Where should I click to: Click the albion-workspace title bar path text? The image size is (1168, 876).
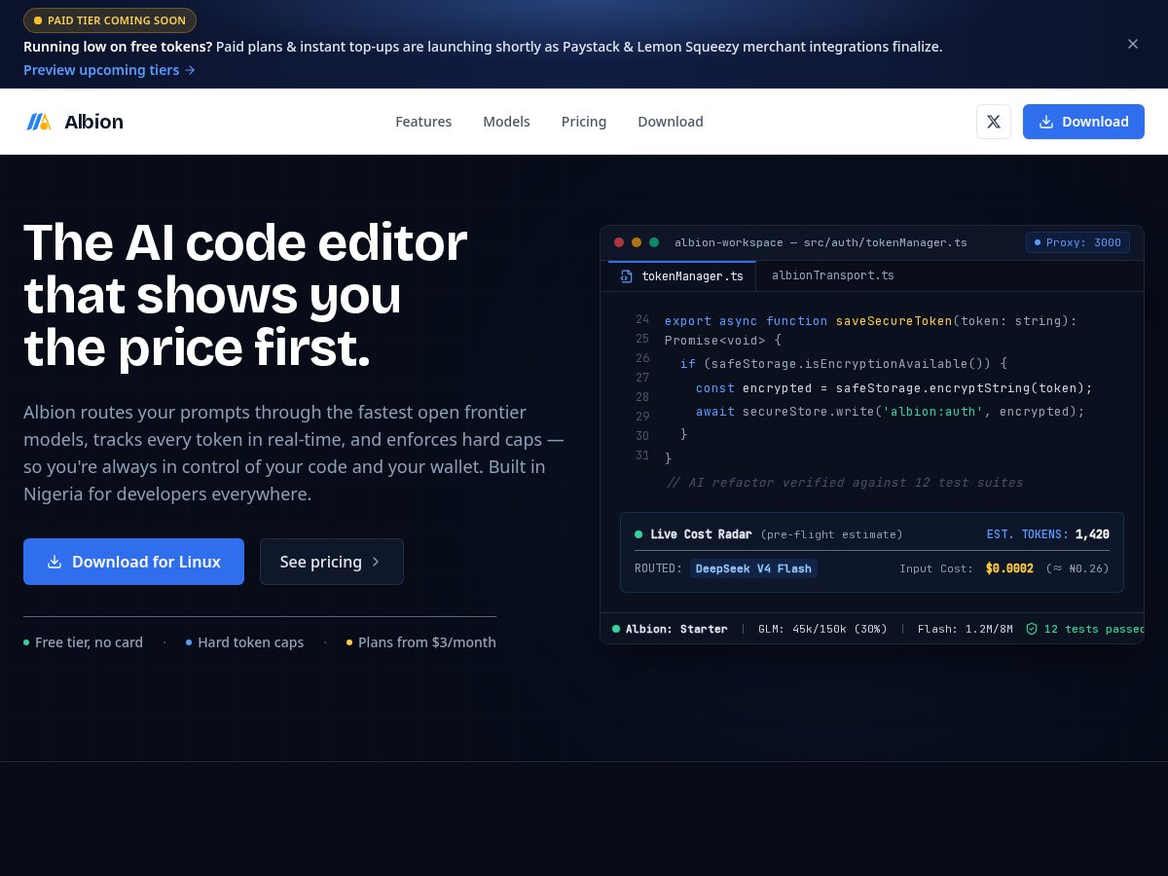coord(821,242)
